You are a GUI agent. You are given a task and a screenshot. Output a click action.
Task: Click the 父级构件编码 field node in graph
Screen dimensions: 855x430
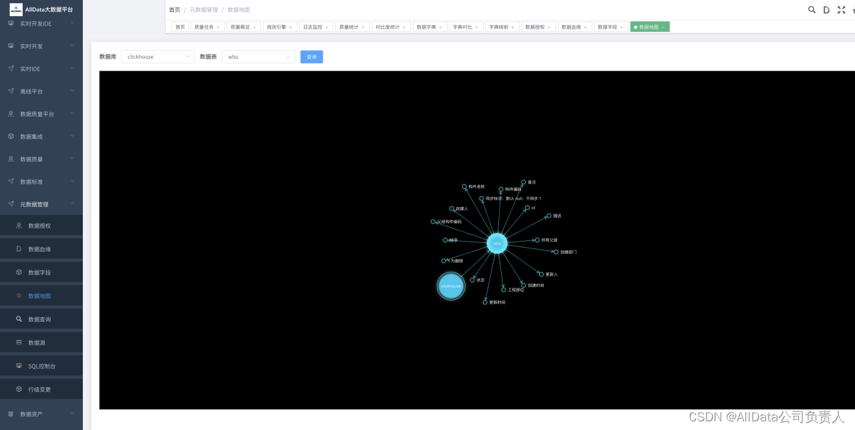[433, 222]
